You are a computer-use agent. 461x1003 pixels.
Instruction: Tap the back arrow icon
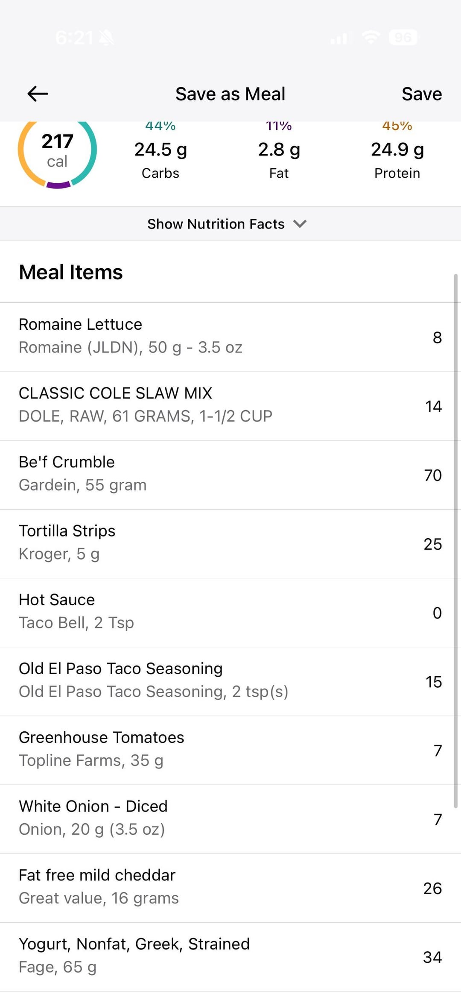38,94
